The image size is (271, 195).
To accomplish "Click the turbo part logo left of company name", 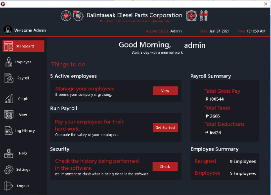I will [78, 15].
